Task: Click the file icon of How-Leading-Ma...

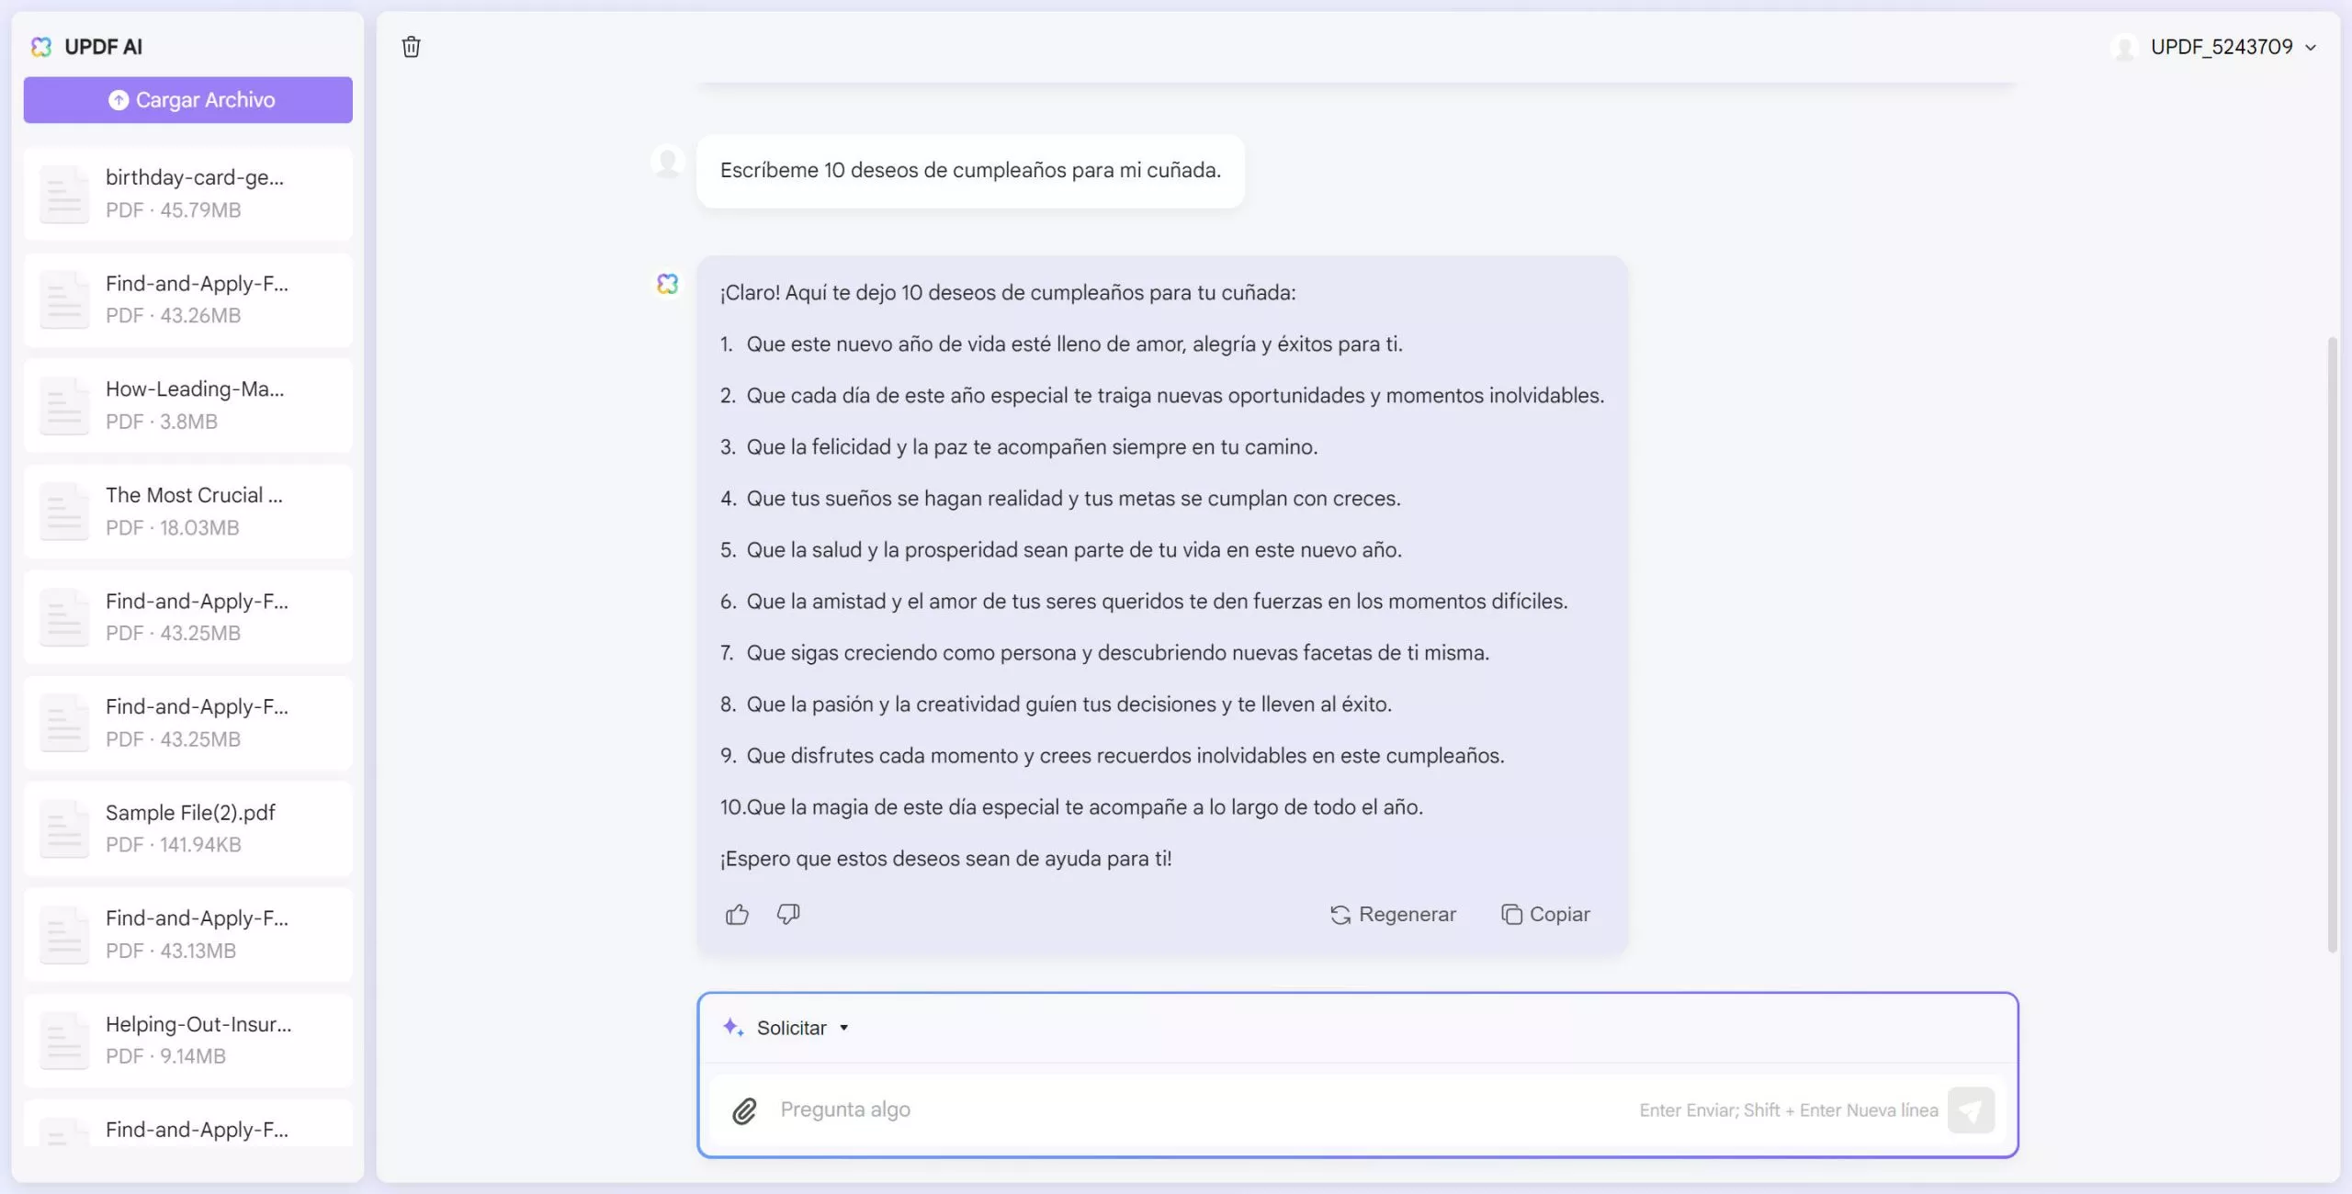Action: point(64,405)
